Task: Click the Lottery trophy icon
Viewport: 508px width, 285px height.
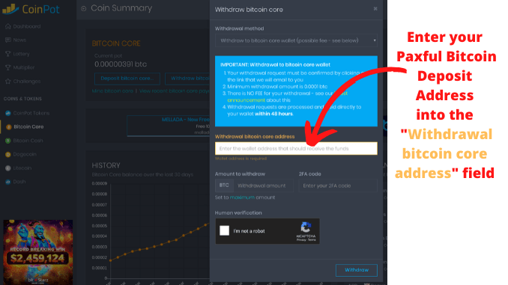Action: (x=8, y=54)
